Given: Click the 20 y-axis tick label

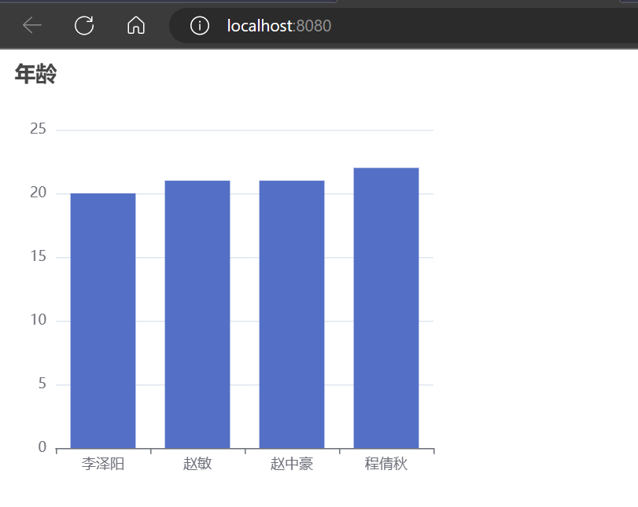Looking at the screenshot, I should [38, 193].
